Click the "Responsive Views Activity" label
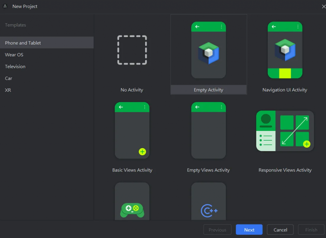This screenshot has width=326, height=238. 285,170
